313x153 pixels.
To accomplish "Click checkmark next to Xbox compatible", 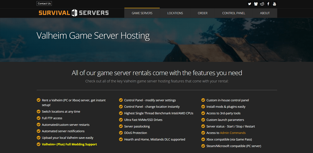I will (x=203, y=140).
